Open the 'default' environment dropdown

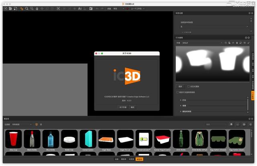click(x=202, y=43)
